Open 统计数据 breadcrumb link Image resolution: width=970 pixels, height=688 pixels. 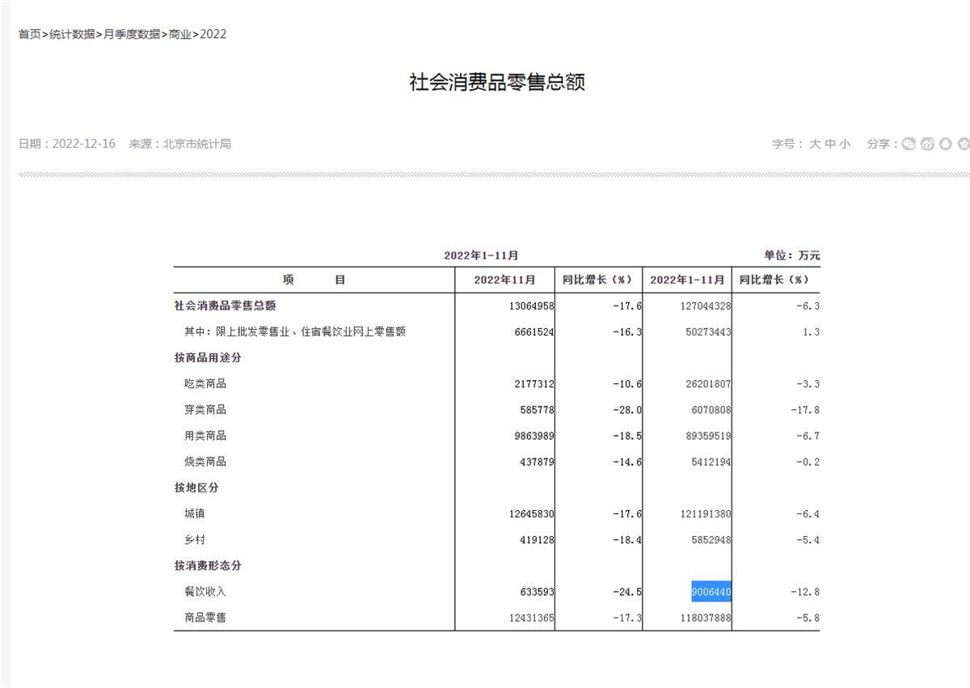pyautogui.click(x=72, y=34)
